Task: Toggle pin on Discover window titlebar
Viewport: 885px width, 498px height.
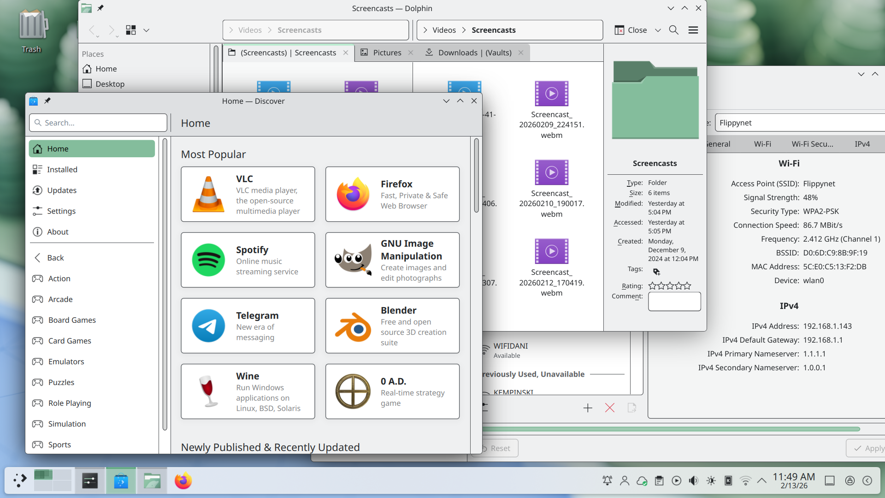Action: tap(47, 101)
